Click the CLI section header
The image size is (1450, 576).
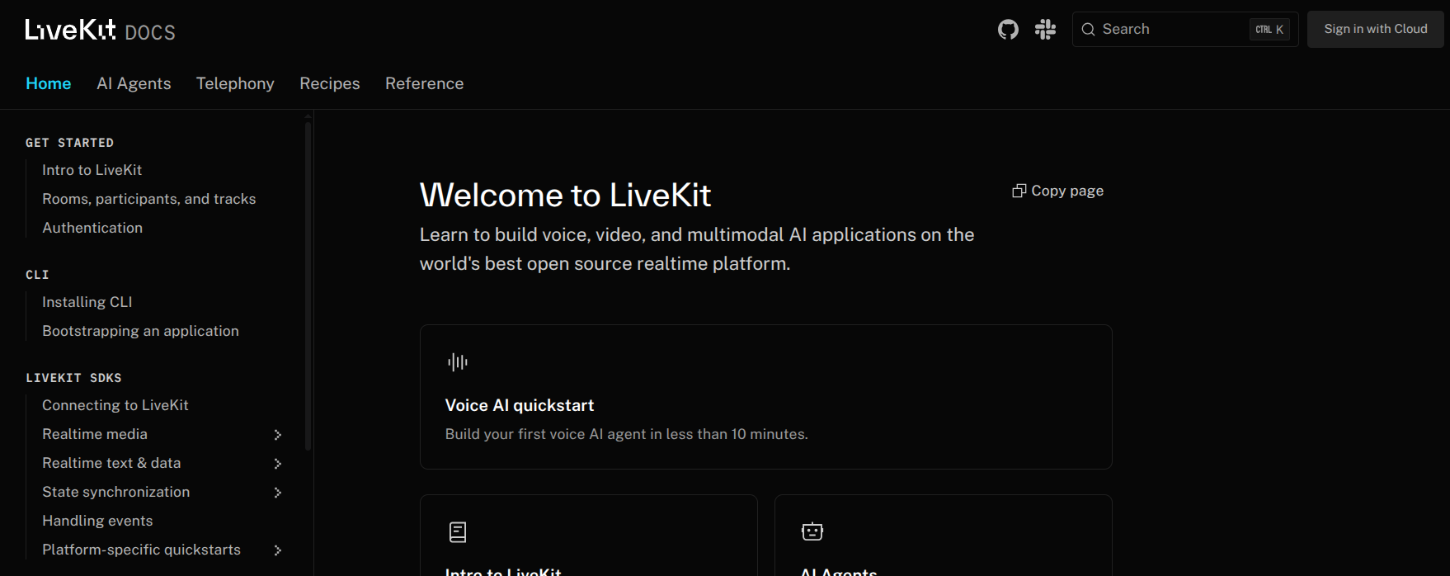[x=37, y=275]
